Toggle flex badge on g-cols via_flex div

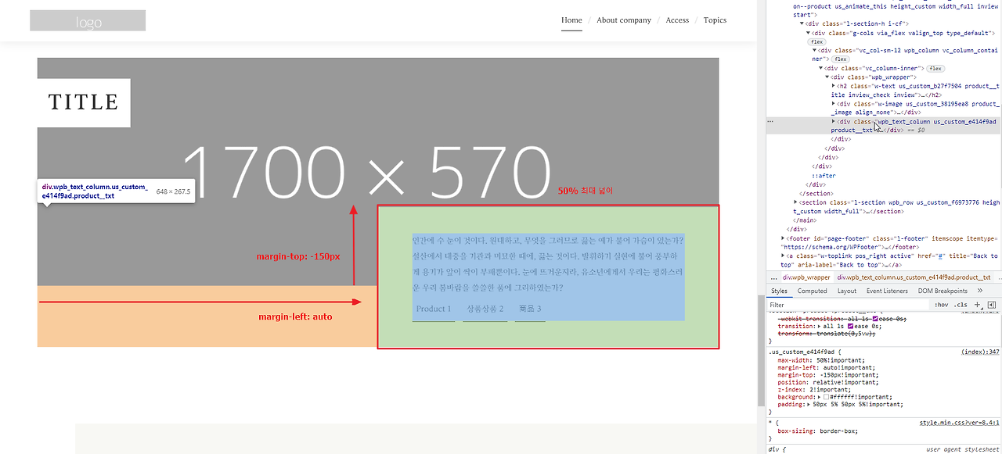[817, 41]
